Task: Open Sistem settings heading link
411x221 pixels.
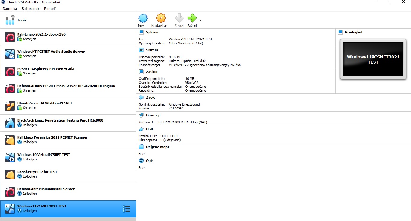Action: [152, 50]
